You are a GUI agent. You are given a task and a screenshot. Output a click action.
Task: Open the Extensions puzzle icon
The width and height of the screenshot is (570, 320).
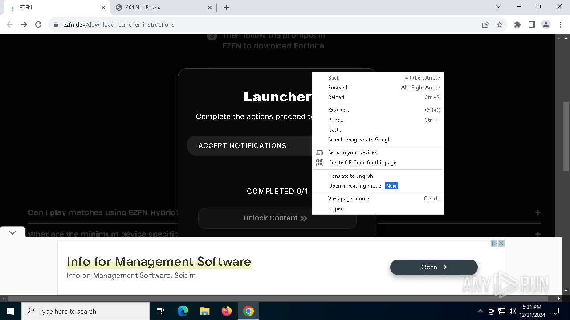click(517, 24)
